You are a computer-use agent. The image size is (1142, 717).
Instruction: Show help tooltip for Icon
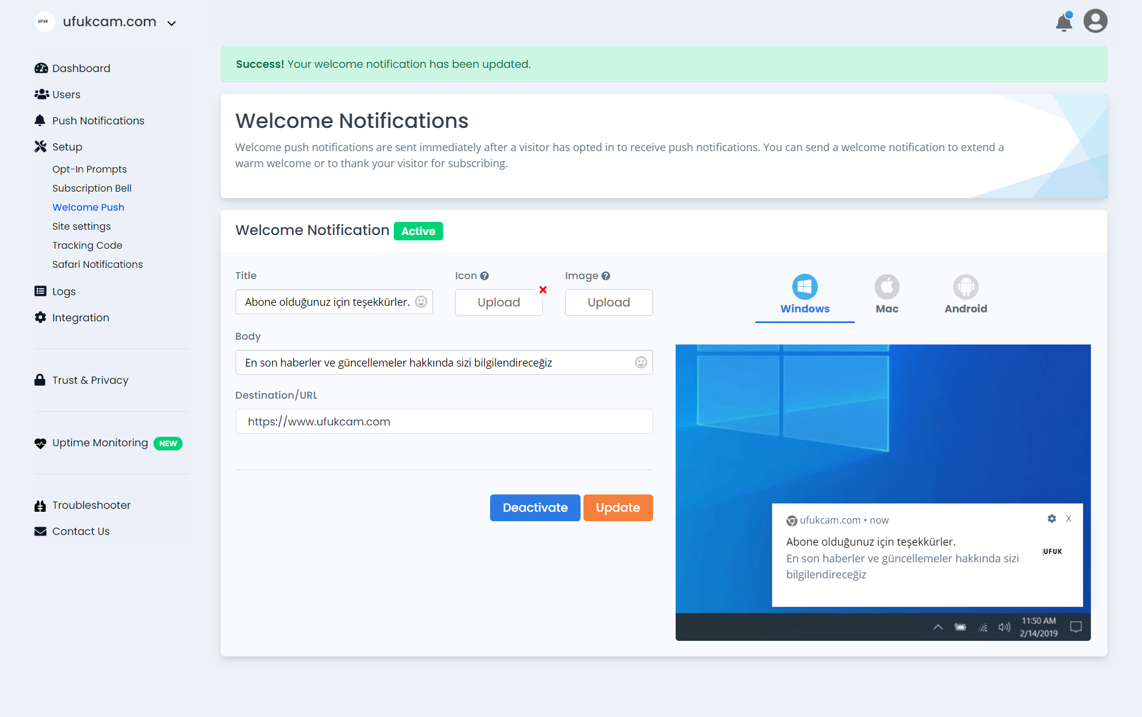coord(484,275)
